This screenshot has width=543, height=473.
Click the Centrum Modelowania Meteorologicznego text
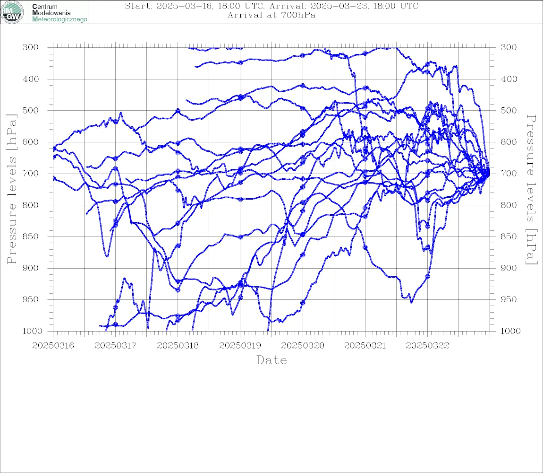tap(59, 13)
